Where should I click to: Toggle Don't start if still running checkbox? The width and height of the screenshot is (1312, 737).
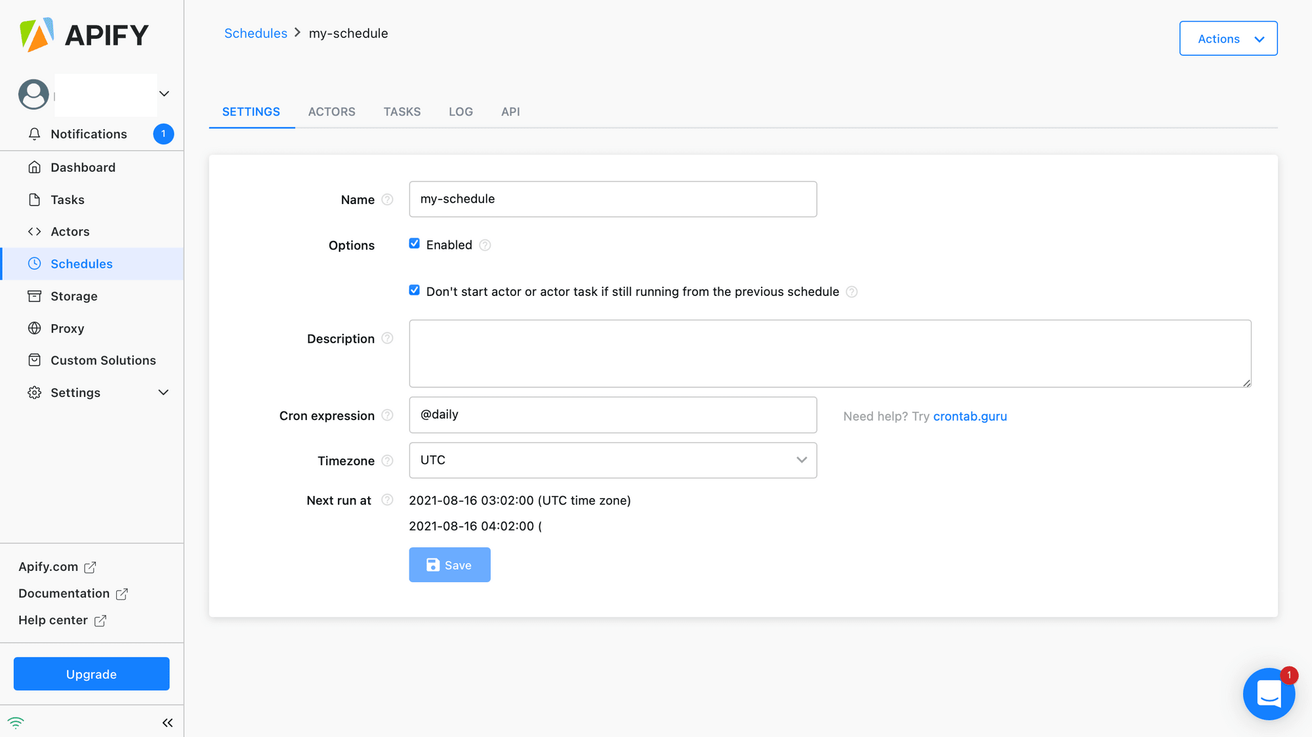(x=415, y=290)
